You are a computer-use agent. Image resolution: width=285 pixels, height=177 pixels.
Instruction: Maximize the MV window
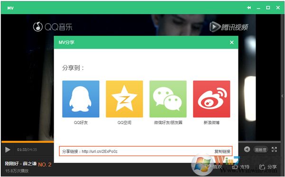[268, 8]
